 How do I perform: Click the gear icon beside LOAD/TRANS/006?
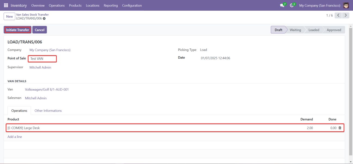click(x=44, y=18)
